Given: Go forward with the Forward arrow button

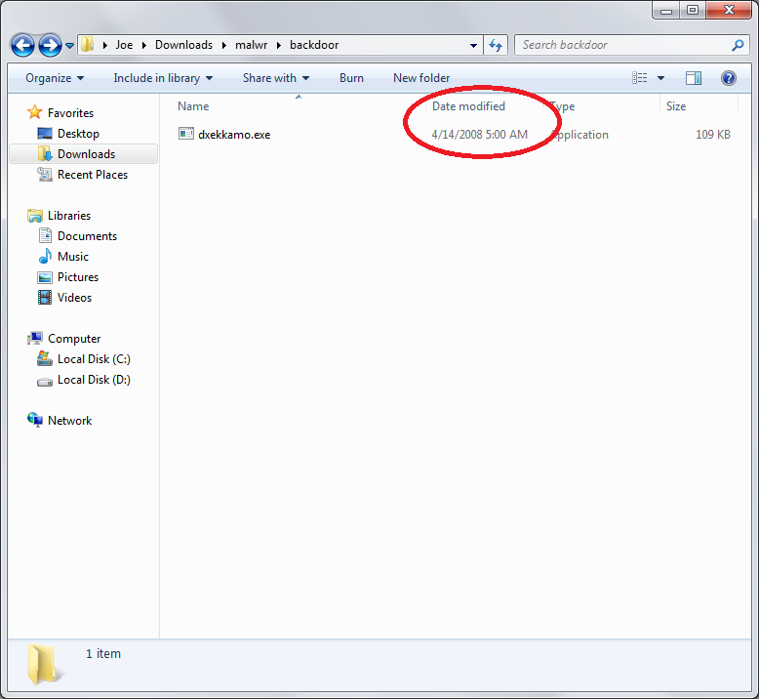Looking at the screenshot, I should pyautogui.click(x=51, y=46).
